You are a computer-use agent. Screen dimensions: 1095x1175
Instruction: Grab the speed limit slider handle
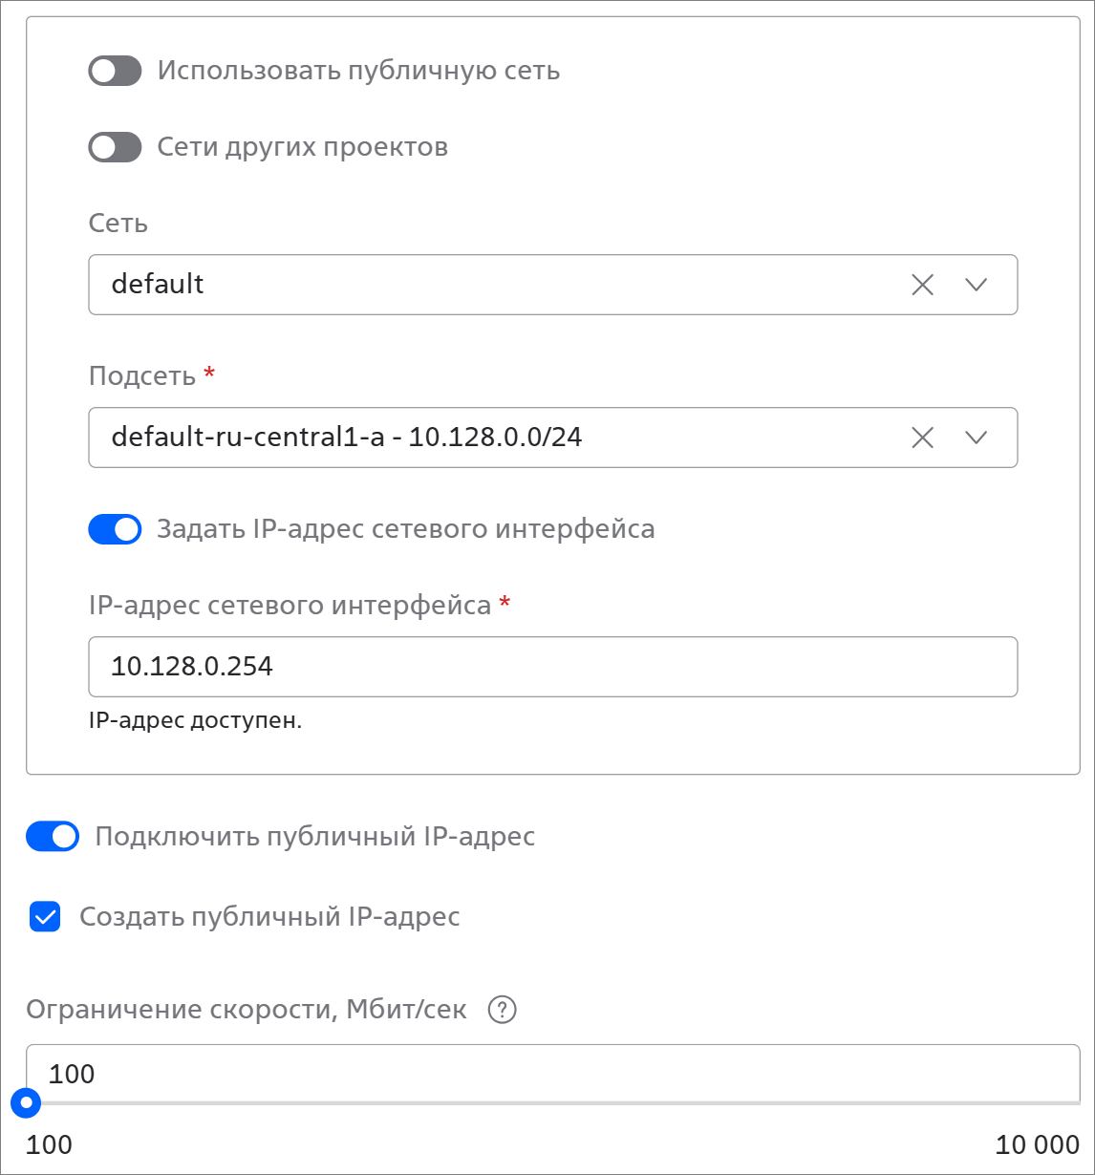[x=26, y=1103]
